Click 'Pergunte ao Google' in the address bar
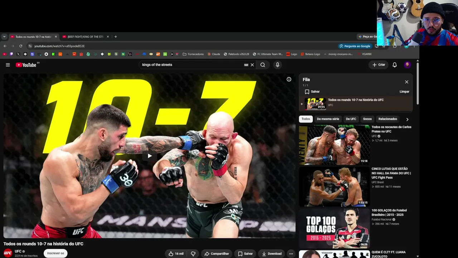Image resolution: width=458 pixels, height=258 pixels. (x=355, y=46)
